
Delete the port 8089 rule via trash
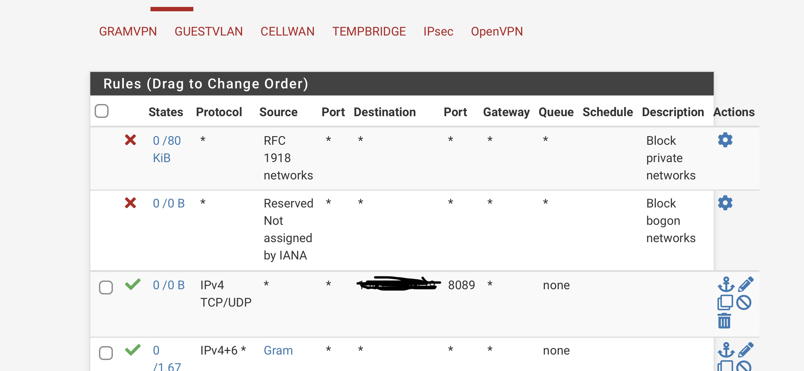[724, 321]
